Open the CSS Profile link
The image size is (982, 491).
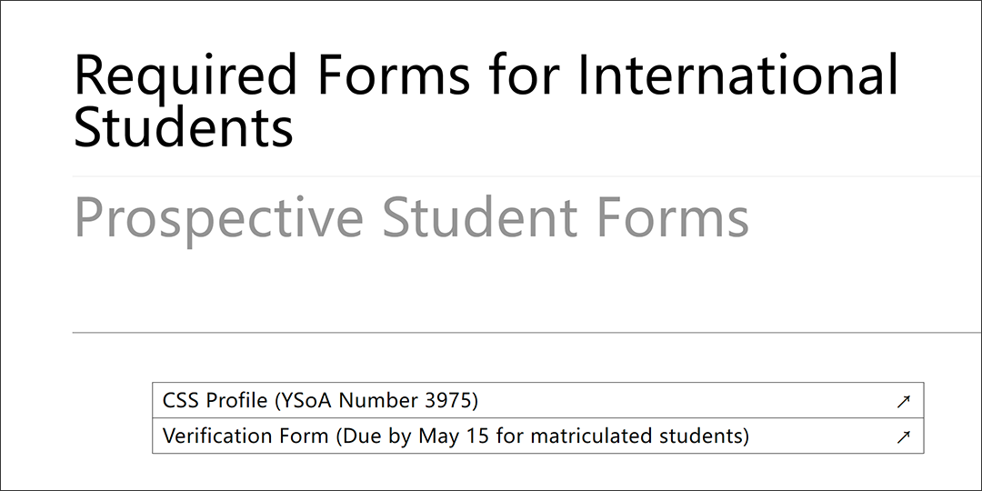pyautogui.click(x=538, y=400)
